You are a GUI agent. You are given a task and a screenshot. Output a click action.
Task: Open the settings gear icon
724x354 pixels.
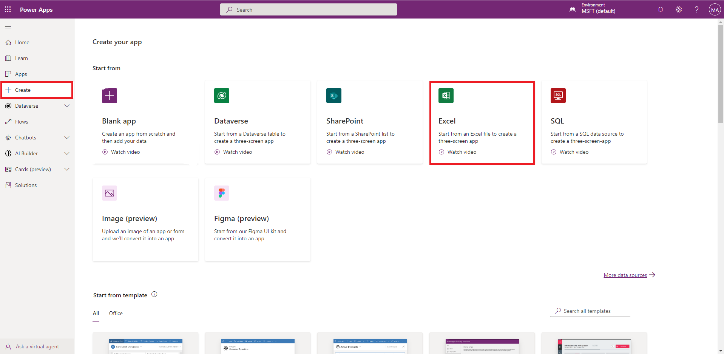coord(678,9)
